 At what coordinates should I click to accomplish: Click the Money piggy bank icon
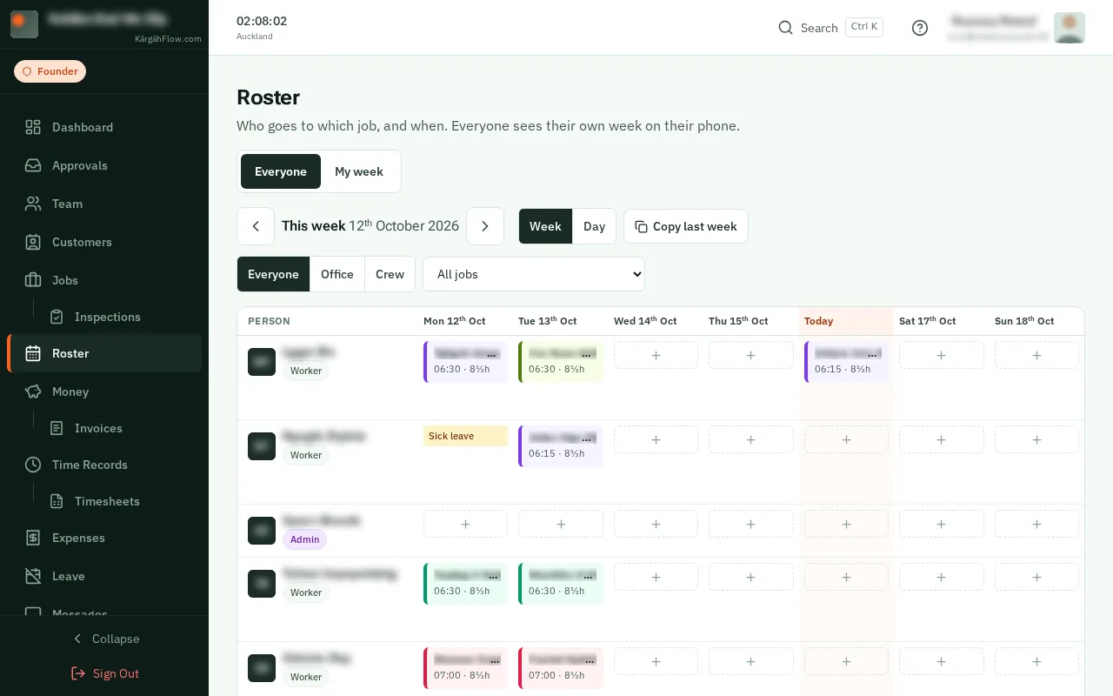(33, 391)
